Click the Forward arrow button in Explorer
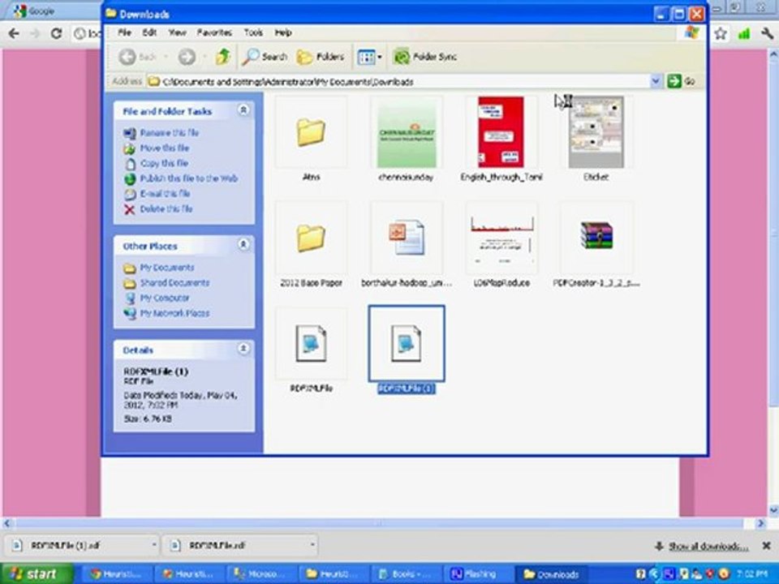 [187, 57]
